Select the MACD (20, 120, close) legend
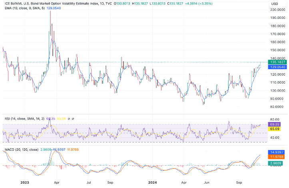Screen dimensions: 289x188 [x=22, y=150]
